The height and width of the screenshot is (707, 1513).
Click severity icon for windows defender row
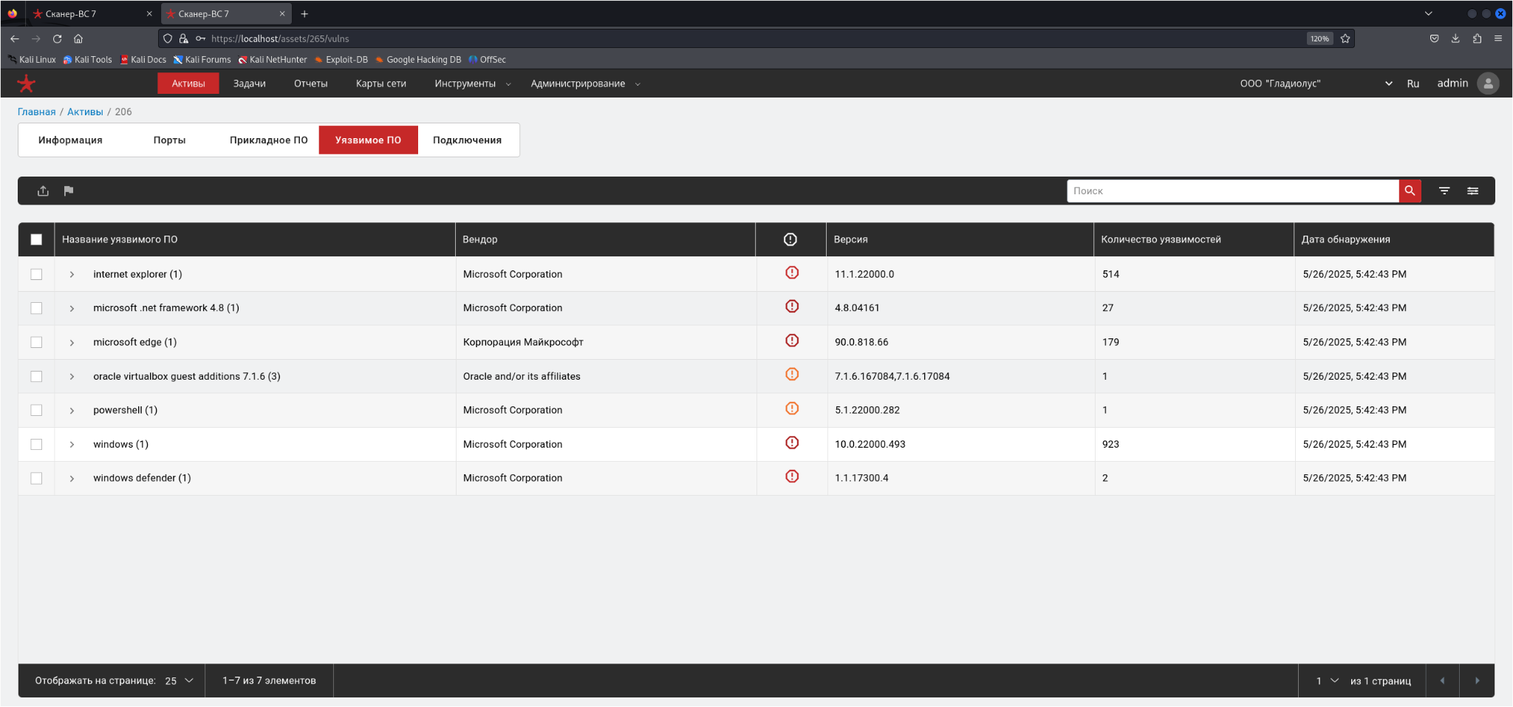point(792,477)
